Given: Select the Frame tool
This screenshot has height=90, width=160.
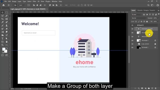Looking at the screenshot, I should (6, 19).
